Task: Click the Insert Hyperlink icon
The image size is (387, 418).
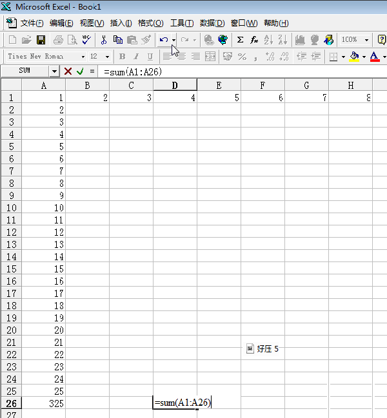Action: coord(209,40)
